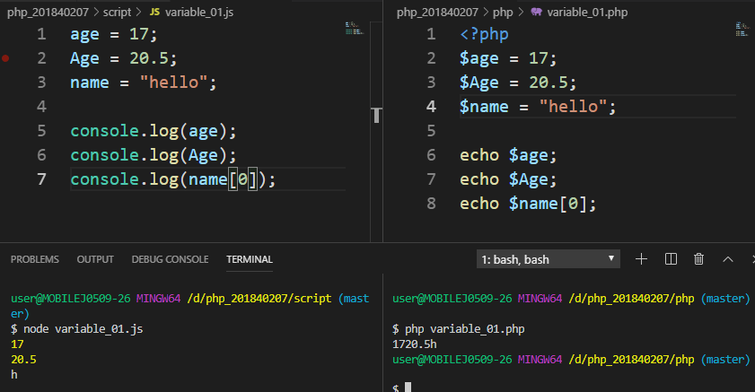Maximize the panel with the up chevron
The height and width of the screenshot is (392, 755).
(728, 259)
